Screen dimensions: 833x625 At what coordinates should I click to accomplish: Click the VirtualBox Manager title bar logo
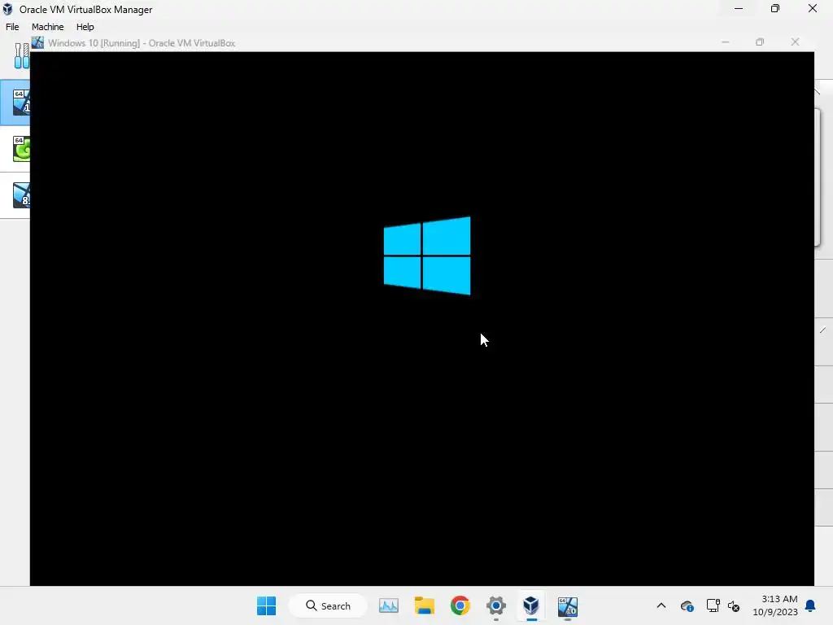(x=8, y=10)
